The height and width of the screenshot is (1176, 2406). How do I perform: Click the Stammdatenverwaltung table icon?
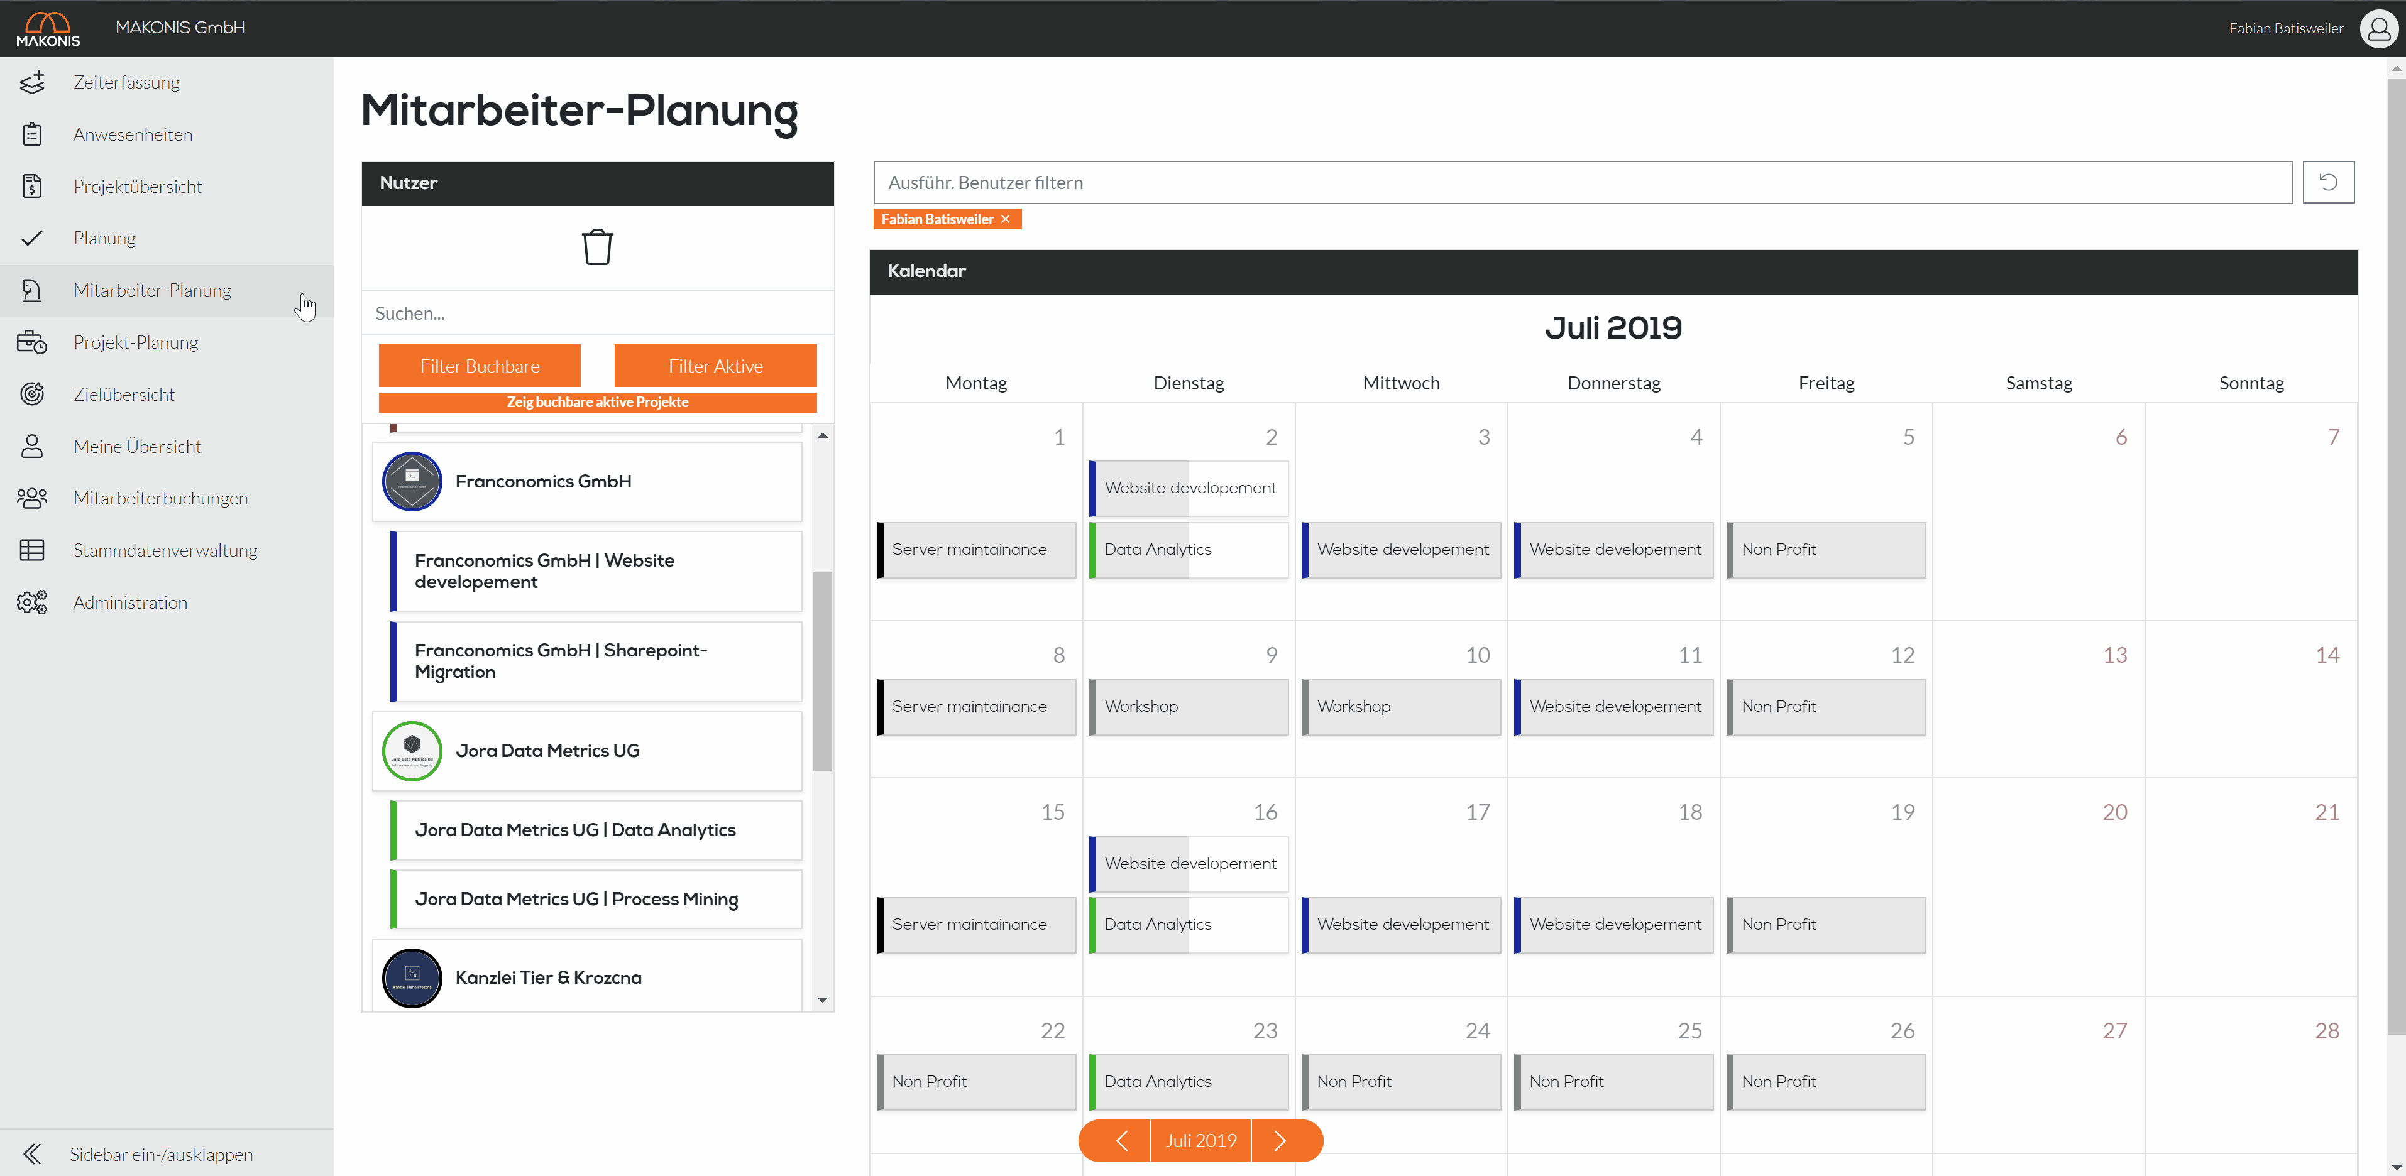pyautogui.click(x=32, y=551)
